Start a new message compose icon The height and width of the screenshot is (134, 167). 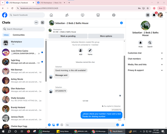point(42,22)
